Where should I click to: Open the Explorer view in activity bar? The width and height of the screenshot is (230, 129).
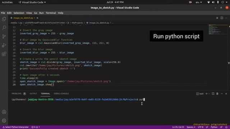coord(4,19)
